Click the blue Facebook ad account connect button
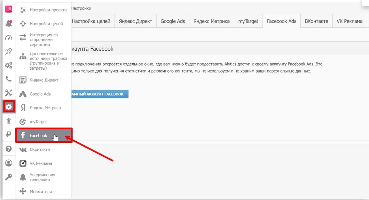Viewport: 369px width, 200px height. coord(100,94)
